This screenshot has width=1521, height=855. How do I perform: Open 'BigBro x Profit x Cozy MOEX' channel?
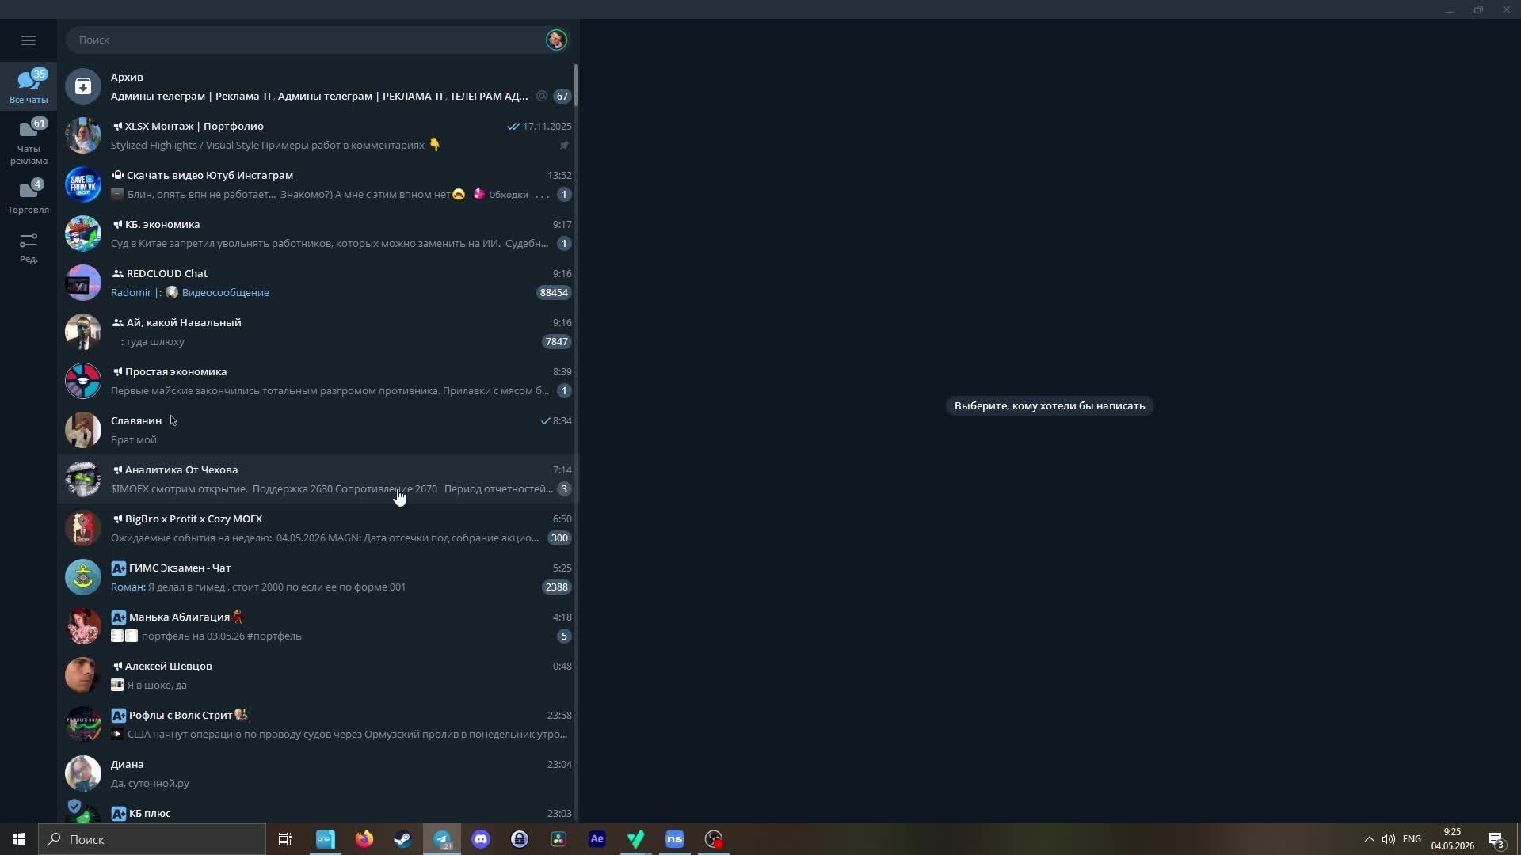318,528
